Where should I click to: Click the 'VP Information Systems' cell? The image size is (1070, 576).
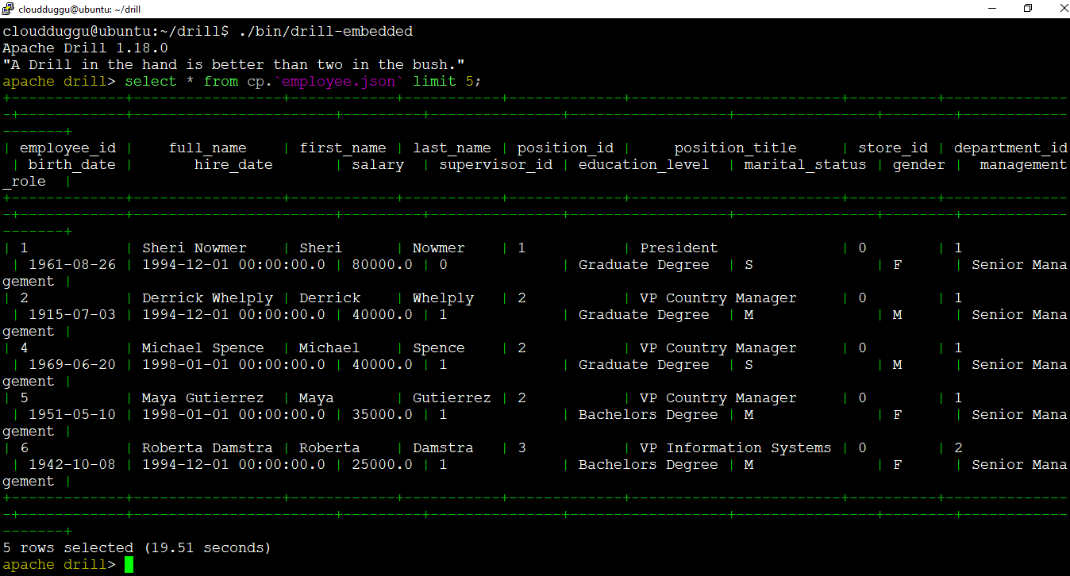coord(736,448)
